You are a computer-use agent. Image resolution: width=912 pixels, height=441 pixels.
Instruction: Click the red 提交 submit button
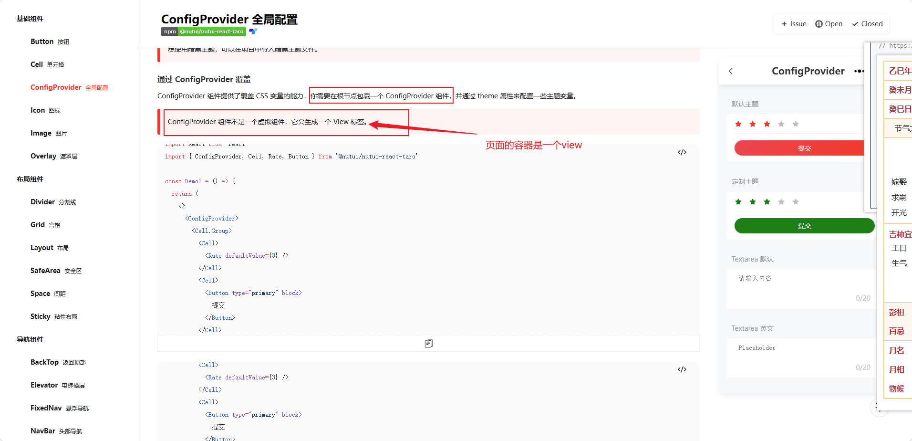pyautogui.click(x=800, y=148)
